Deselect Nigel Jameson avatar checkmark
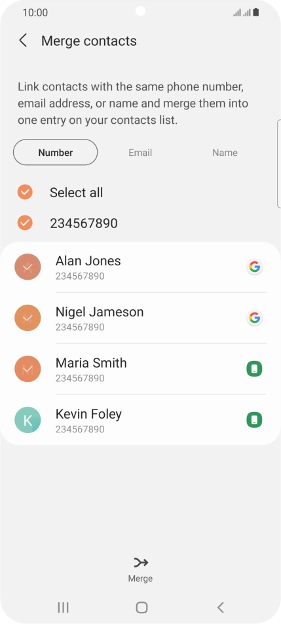The height and width of the screenshot is (625, 281). pos(28,318)
